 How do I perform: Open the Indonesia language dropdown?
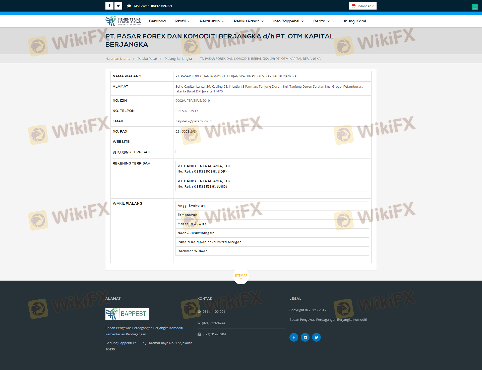pyautogui.click(x=363, y=6)
